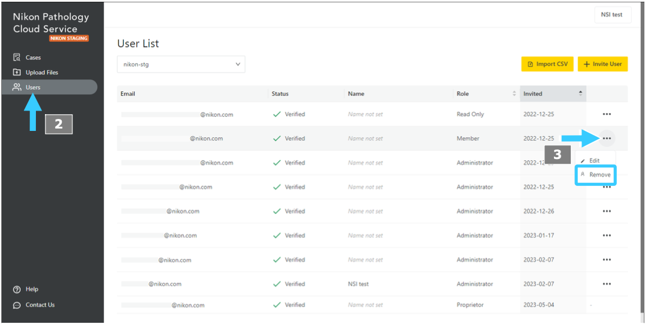Open more options for 2022-12-26 row
648x324 pixels.
[607, 212]
